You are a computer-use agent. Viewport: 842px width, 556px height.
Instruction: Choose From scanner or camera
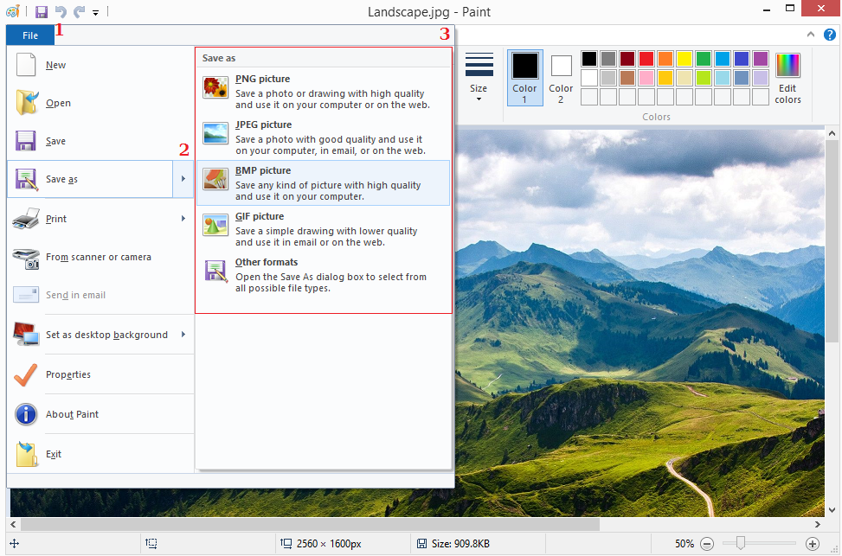pyautogui.click(x=100, y=257)
